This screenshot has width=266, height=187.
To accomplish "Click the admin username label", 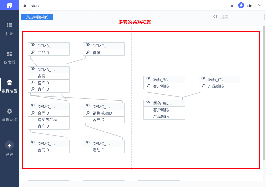I will (251, 6).
